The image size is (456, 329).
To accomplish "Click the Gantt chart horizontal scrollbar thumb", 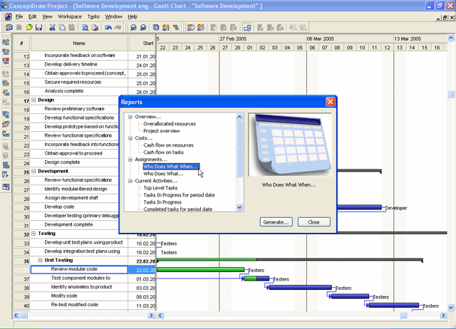I will point(403,315).
